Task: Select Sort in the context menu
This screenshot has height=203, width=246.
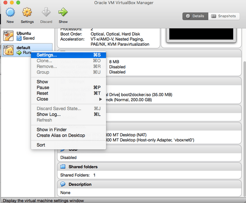Action: pyautogui.click(x=68, y=145)
